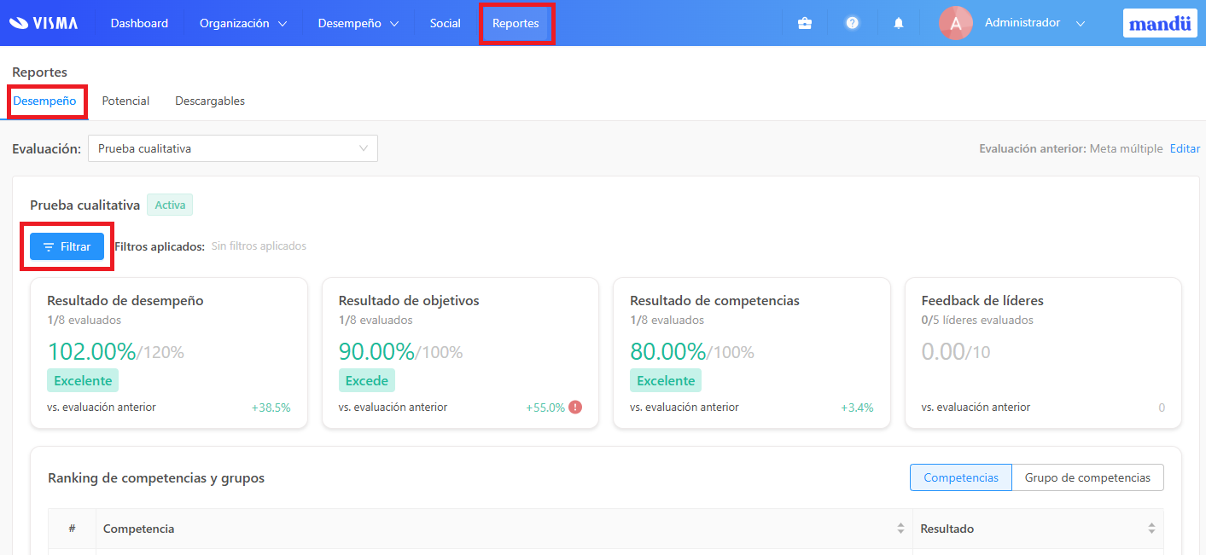
Task: Select Grupo de competencias view
Action: (x=1087, y=477)
